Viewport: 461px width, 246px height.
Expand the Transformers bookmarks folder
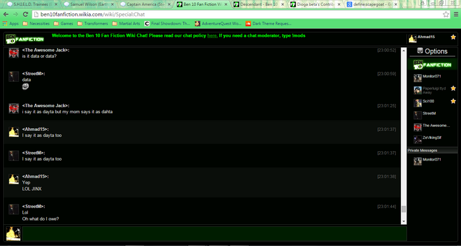(93, 24)
